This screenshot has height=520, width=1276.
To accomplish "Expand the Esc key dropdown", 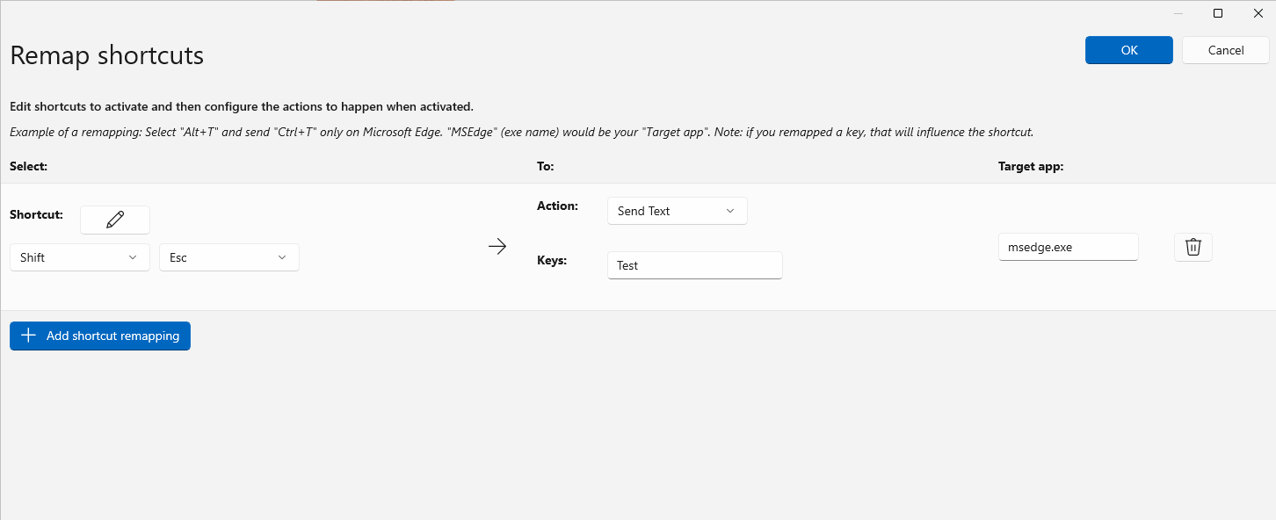I will 228,257.
